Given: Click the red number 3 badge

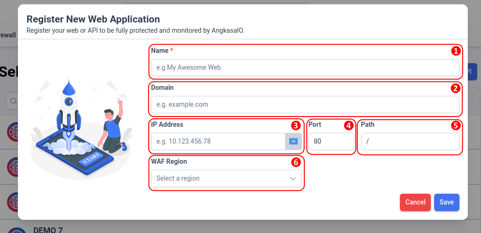Looking at the screenshot, I should tap(295, 125).
